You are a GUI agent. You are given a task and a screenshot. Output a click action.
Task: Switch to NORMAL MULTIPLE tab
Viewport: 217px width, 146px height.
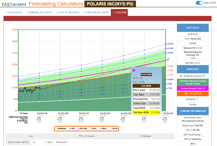point(39,13)
